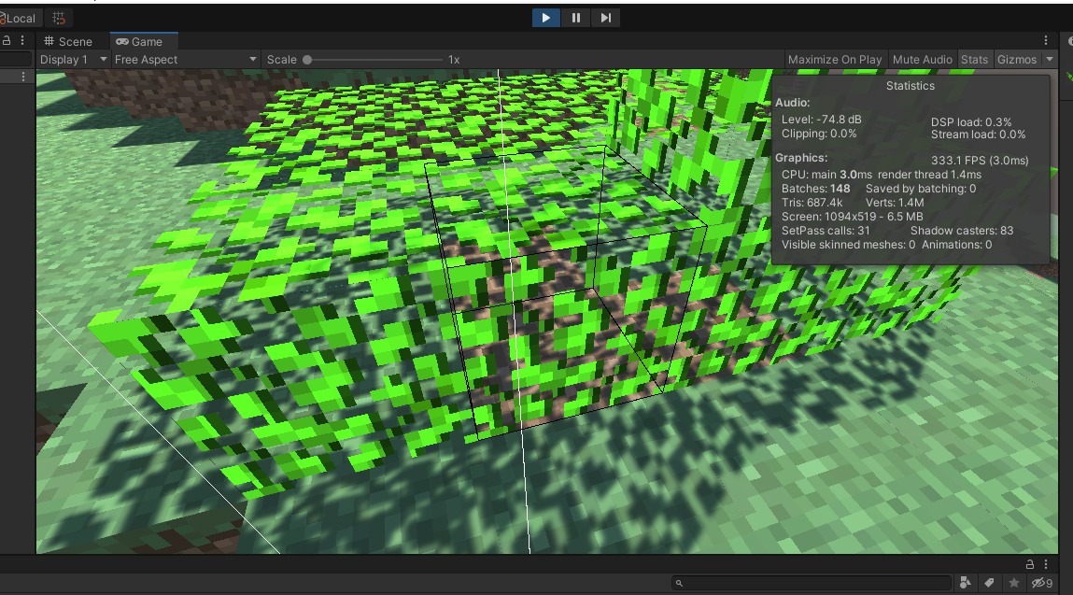The width and height of the screenshot is (1073, 595).
Task: Click the Shadow casters: 83 text
Action: pos(962,231)
